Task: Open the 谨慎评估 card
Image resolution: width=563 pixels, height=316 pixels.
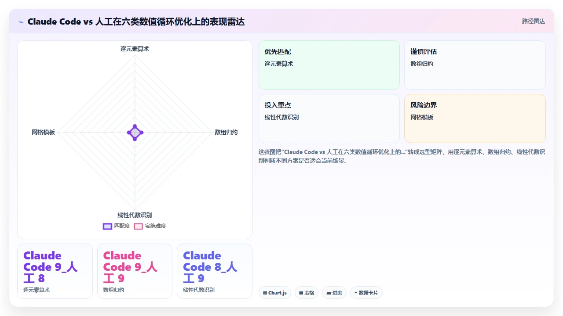Action: point(475,65)
